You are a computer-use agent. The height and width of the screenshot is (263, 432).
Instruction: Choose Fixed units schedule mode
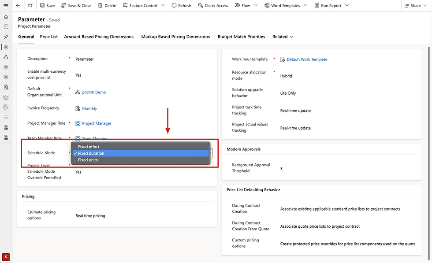coord(88,160)
